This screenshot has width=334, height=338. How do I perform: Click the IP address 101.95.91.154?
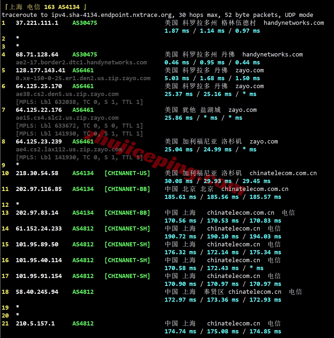click(x=39, y=276)
